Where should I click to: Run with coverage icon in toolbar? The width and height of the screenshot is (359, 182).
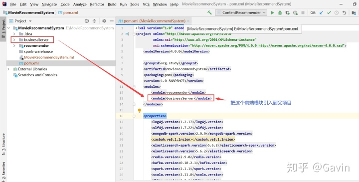pyautogui.click(x=288, y=13)
